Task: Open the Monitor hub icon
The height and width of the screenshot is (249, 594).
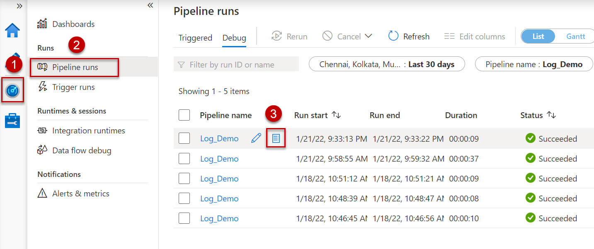Action: (x=12, y=90)
